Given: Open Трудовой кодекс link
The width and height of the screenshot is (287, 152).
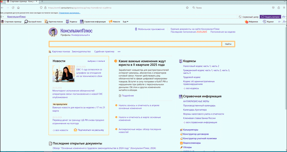Looking at the screenshot, I should (x=192, y=77).
